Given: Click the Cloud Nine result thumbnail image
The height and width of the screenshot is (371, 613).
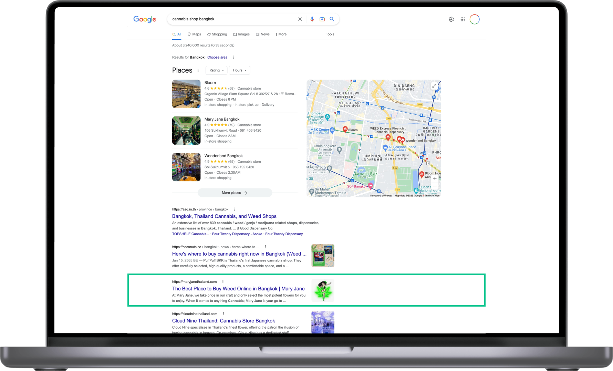Looking at the screenshot, I should click(323, 322).
